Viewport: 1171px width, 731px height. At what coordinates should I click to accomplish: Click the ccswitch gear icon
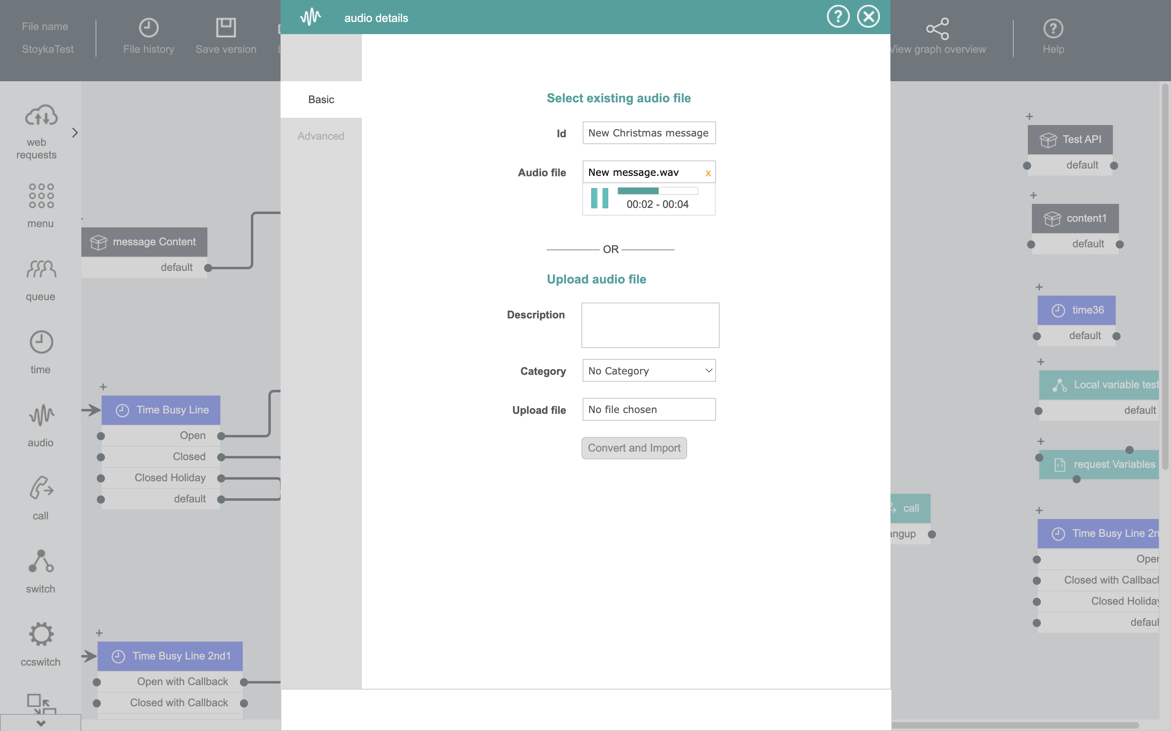[x=41, y=634]
